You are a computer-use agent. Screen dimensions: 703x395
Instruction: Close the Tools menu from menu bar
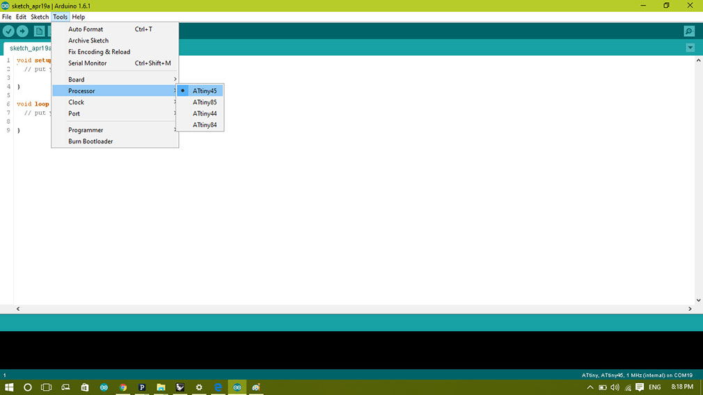click(60, 17)
